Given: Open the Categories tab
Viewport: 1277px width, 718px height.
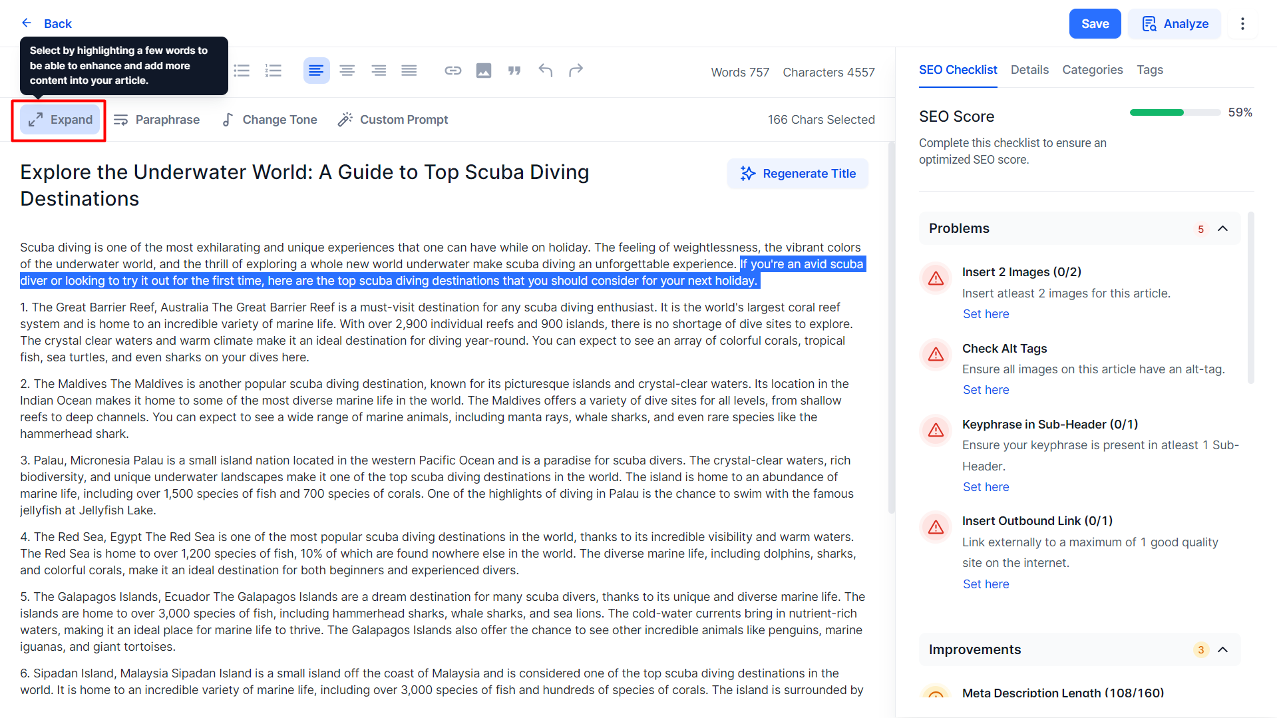Looking at the screenshot, I should coord(1092,70).
